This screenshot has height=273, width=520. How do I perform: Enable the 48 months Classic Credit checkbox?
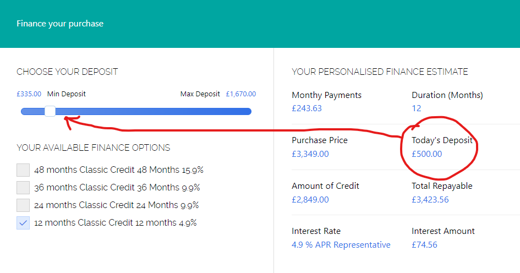click(23, 170)
